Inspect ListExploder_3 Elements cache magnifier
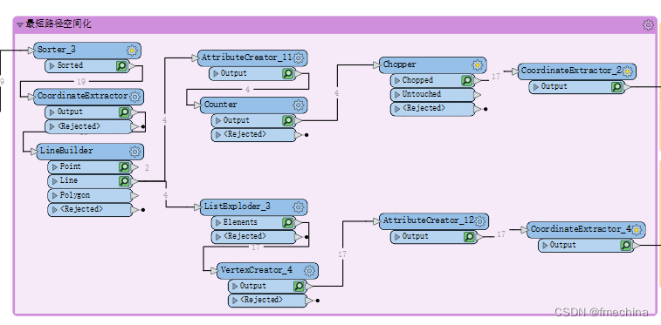The image size is (661, 325). point(287,223)
